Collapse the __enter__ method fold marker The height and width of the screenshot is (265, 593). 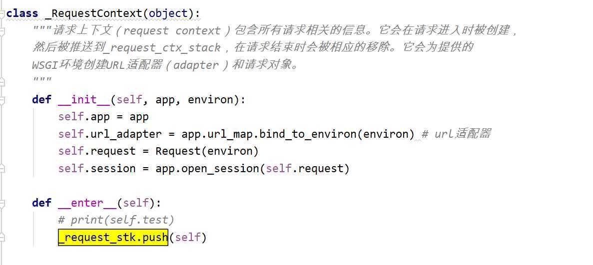[2, 203]
